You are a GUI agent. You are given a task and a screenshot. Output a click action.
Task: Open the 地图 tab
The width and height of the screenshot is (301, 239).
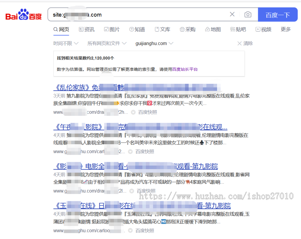click(x=213, y=29)
